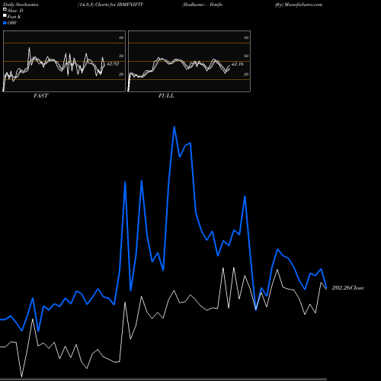Click the 80 axis label in the FULL chart
This screenshot has height=381, width=381.
pos(246,37)
